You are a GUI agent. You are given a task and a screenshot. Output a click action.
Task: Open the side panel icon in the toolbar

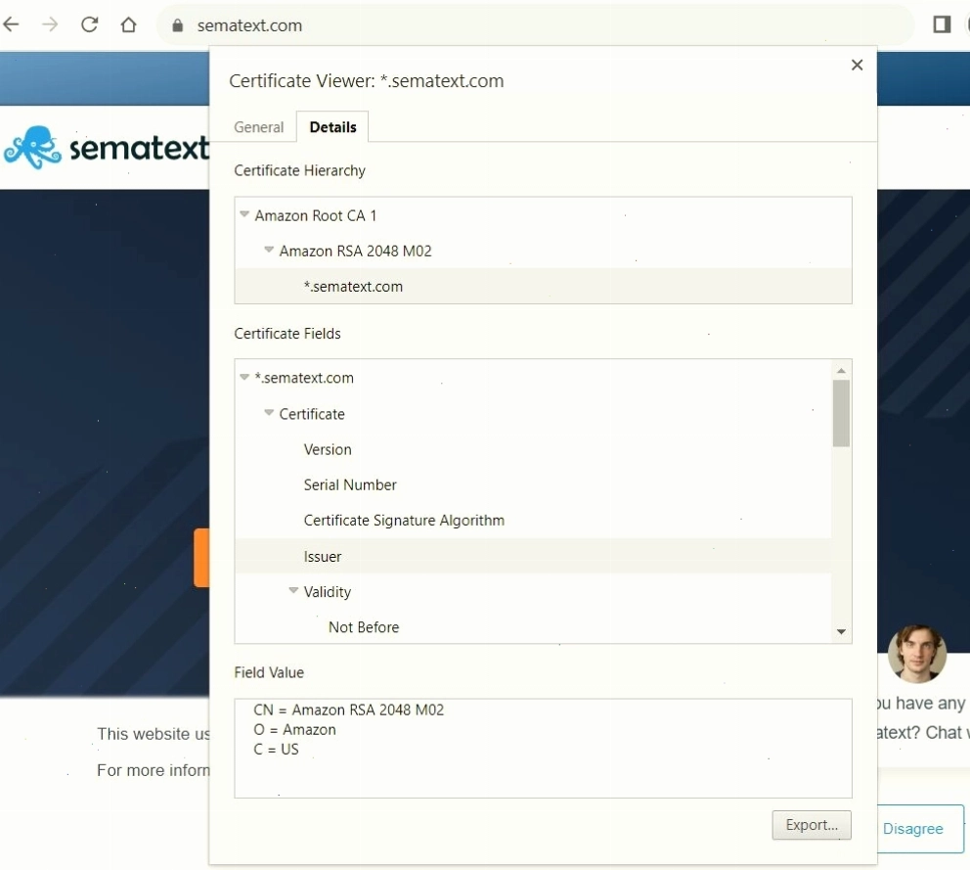coord(942,24)
